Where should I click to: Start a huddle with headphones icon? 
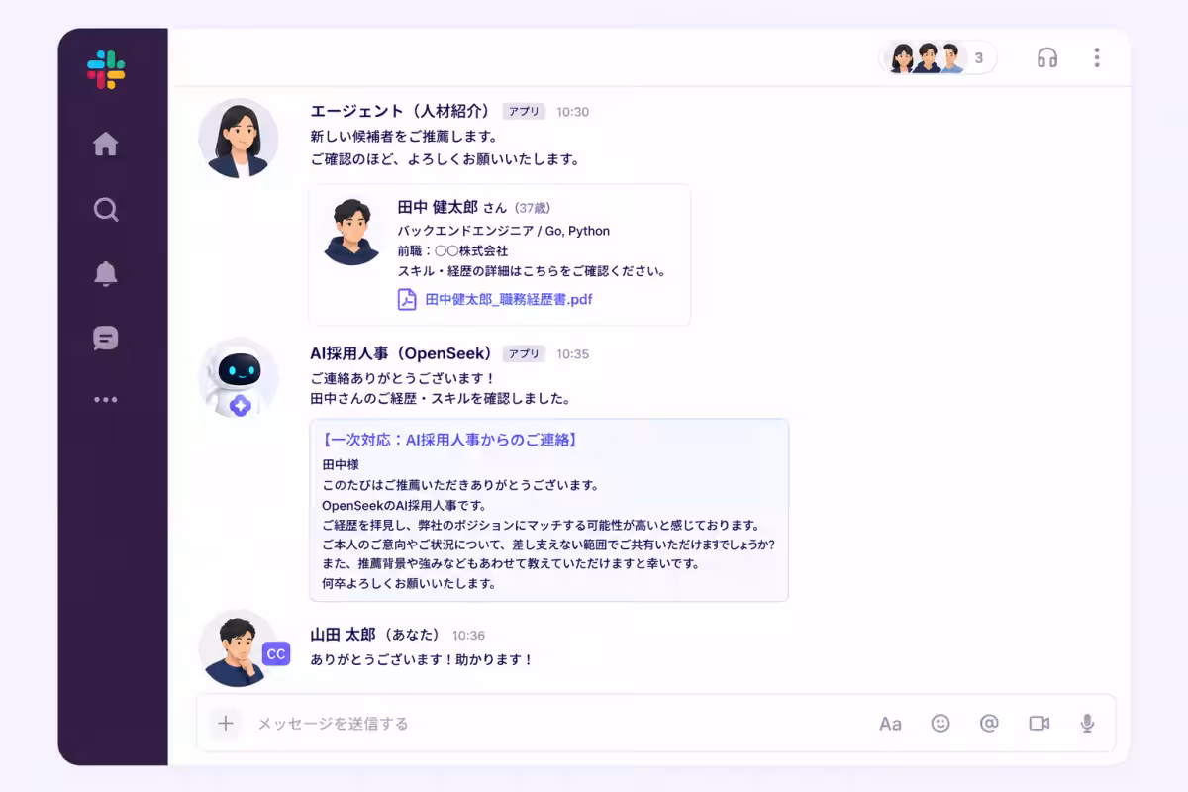tap(1047, 57)
